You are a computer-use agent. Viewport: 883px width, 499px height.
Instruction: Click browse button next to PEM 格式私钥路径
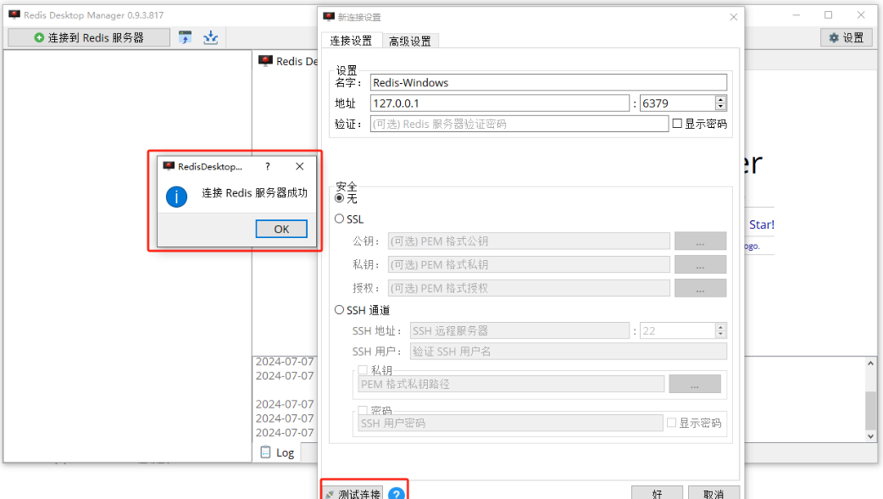pos(695,384)
